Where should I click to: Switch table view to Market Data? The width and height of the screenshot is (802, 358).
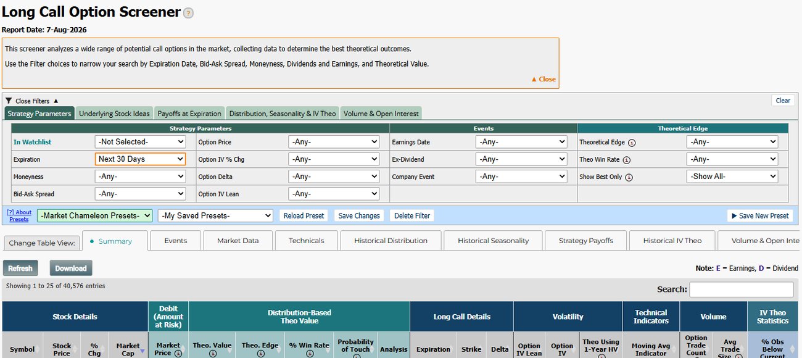pos(238,241)
